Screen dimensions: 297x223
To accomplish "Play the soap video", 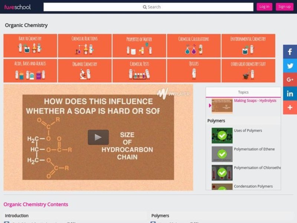I will 98,137.
